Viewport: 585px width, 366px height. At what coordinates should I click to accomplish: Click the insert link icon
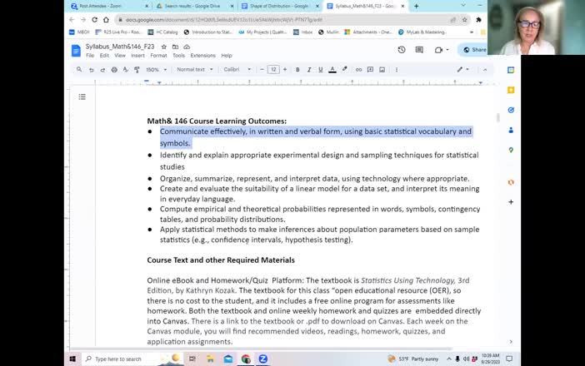tap(357, 70)
